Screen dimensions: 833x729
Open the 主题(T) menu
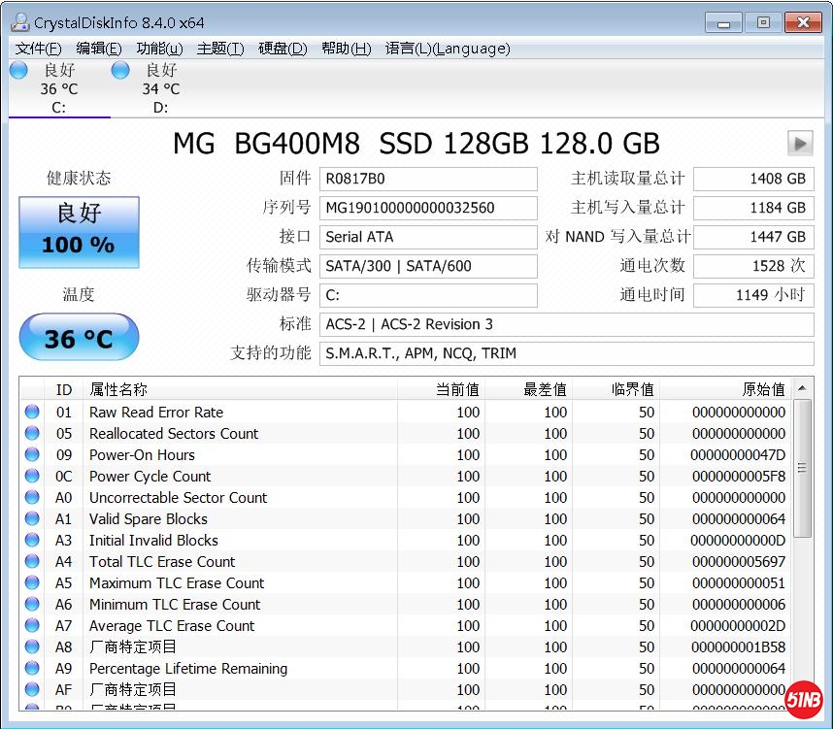click(219, 49)
